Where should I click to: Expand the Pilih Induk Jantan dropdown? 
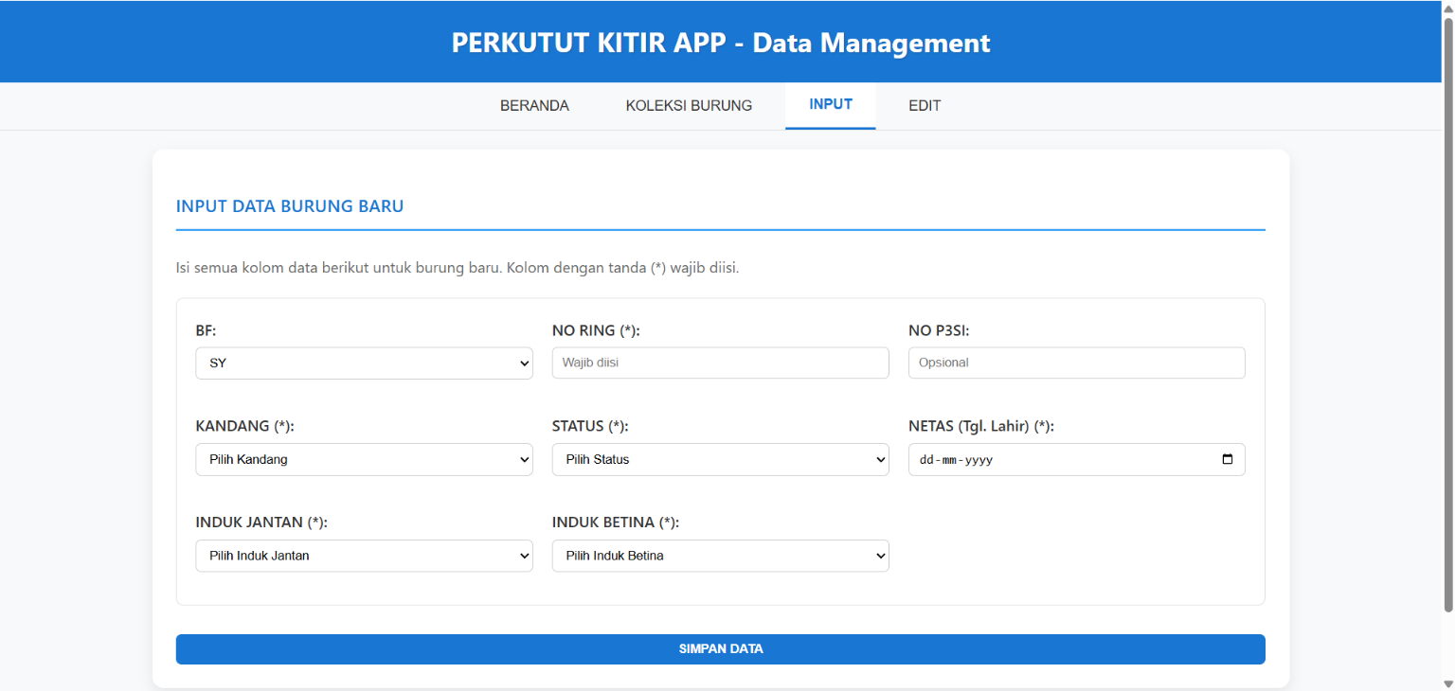point(364,557)
